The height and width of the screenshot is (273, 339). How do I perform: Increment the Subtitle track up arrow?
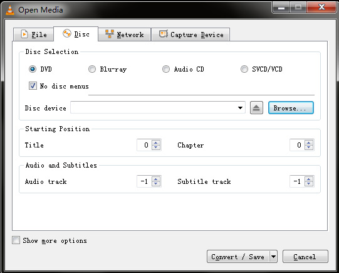[309, 179]
